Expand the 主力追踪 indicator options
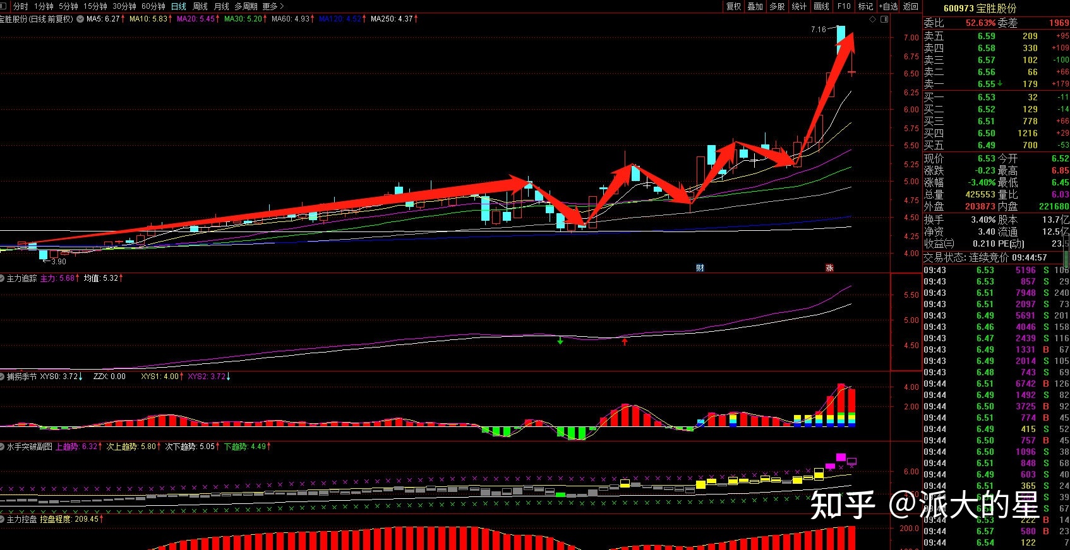This screenshot has height=550, width=1070. (x=3, y=278)
